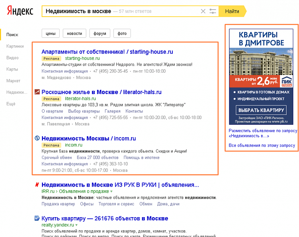Click the м. Медведково address text

point(56,77)
